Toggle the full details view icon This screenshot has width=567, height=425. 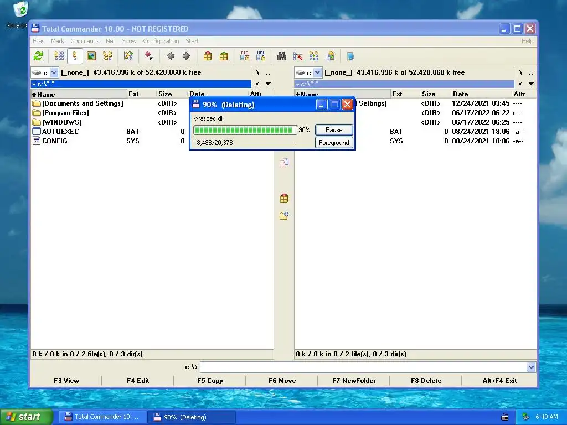75,56
